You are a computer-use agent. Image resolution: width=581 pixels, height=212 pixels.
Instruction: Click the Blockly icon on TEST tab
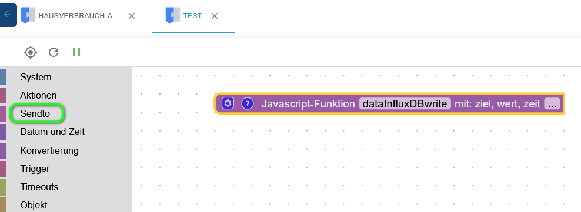[x=173, y=15]
